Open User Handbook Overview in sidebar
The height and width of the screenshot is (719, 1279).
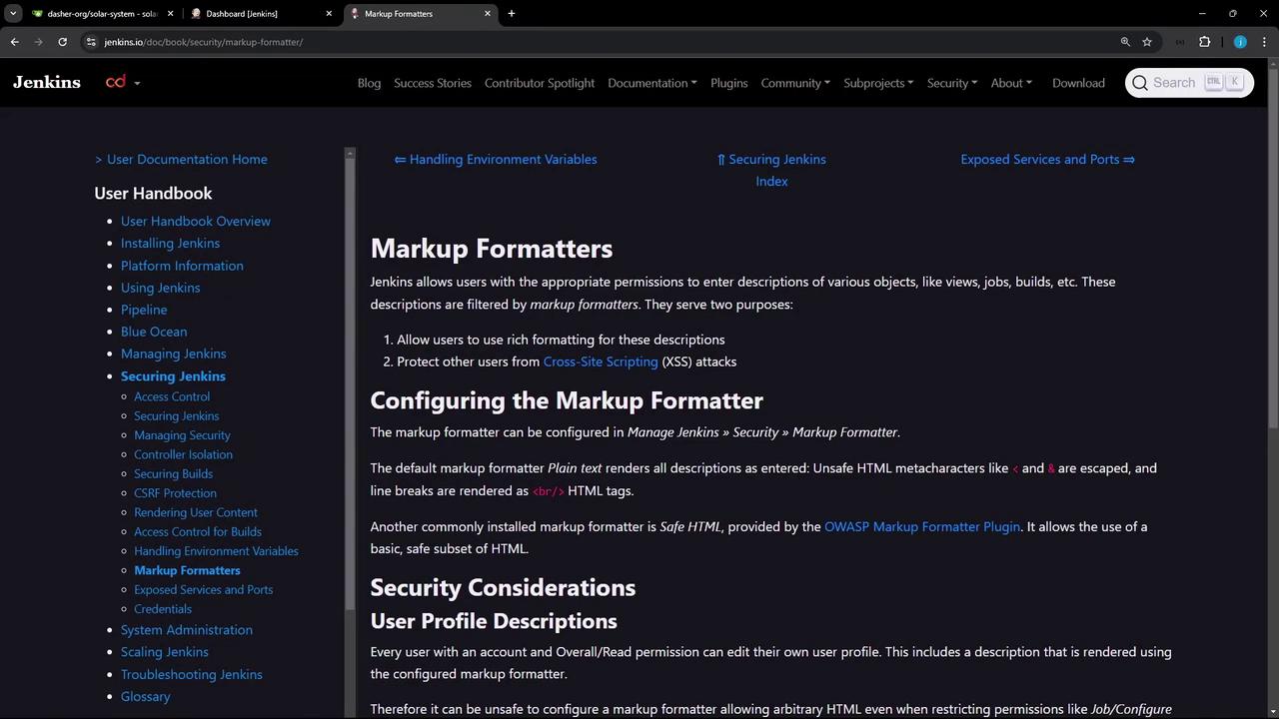coord(196,221)
